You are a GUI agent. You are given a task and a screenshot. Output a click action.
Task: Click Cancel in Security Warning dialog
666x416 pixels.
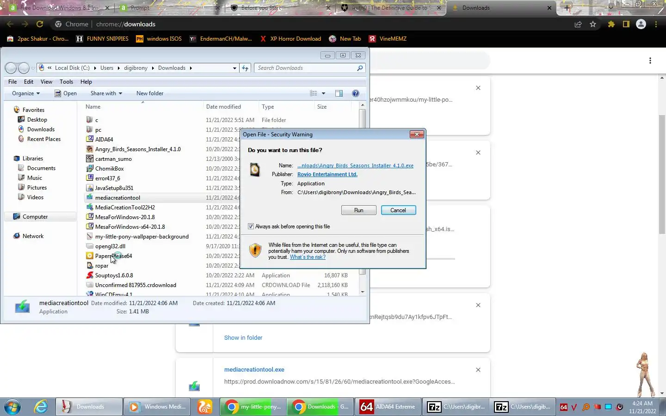[x=398, y=210]
